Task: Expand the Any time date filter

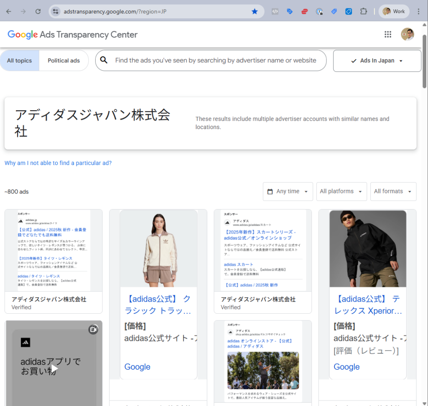Action: click(288, 191)
